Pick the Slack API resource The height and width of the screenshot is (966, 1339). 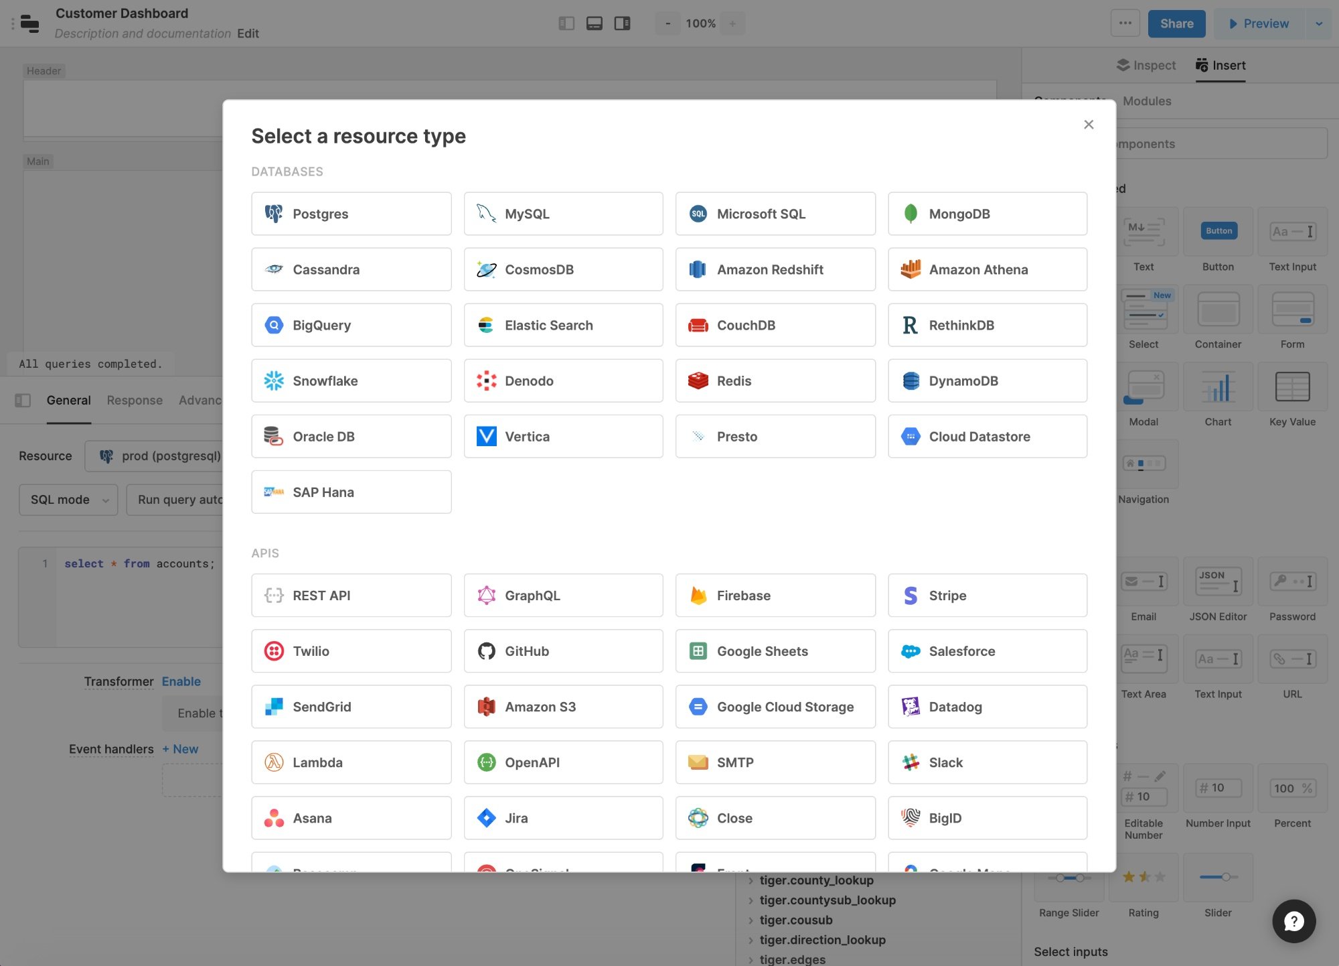click(987, 762)
